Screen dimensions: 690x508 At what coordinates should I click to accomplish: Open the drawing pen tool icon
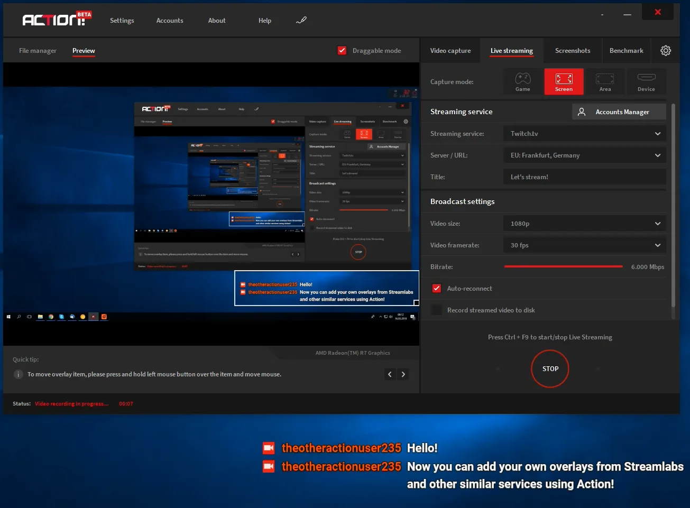301,20
